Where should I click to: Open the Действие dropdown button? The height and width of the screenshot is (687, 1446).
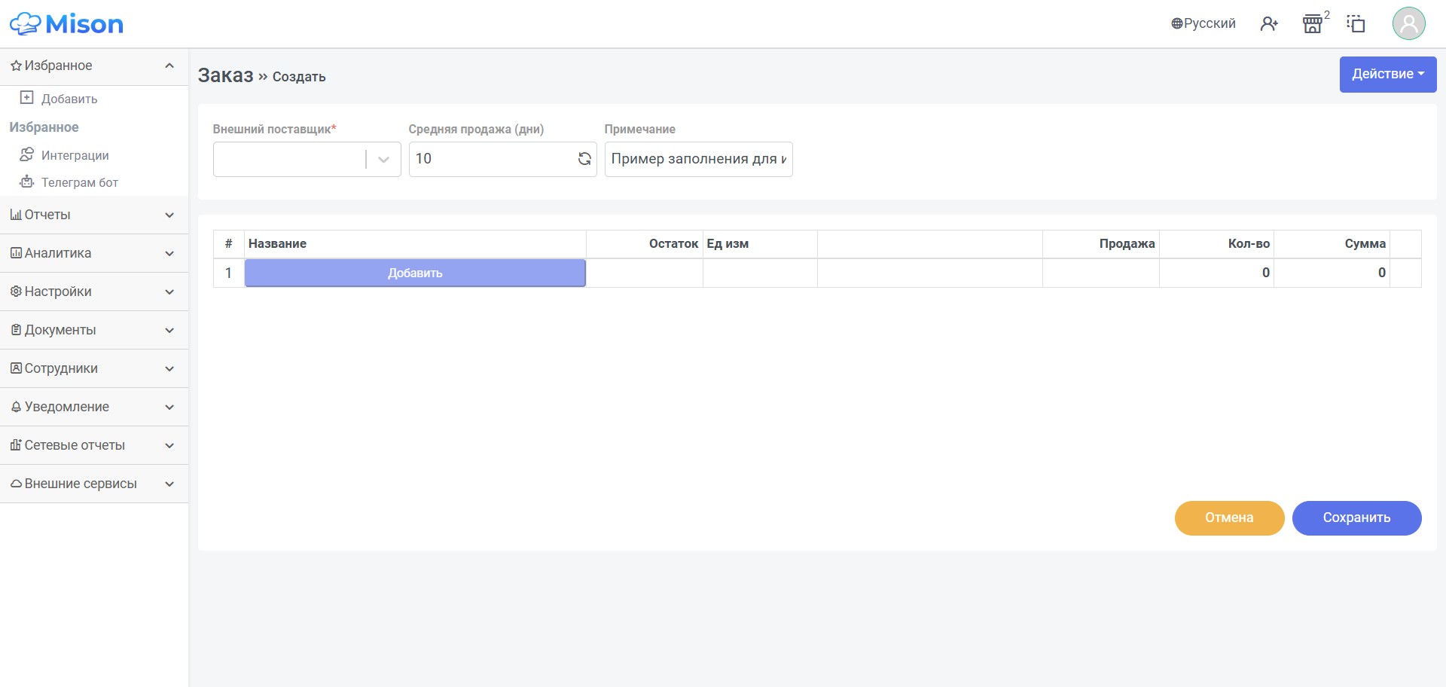click(x=1388, y=74)
